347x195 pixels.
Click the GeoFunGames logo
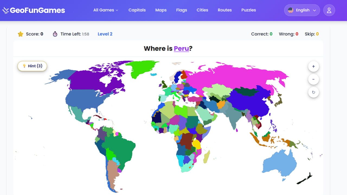tap(34, 10)
